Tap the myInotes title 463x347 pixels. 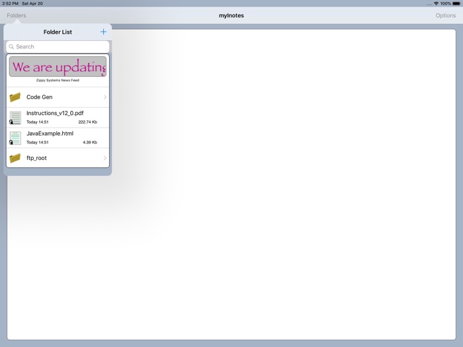tap(232, 15)
